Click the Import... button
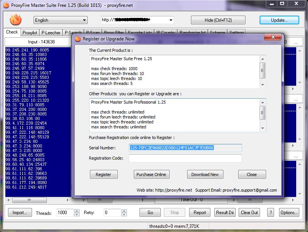This screenshot has width=308, height=232. 20,212
